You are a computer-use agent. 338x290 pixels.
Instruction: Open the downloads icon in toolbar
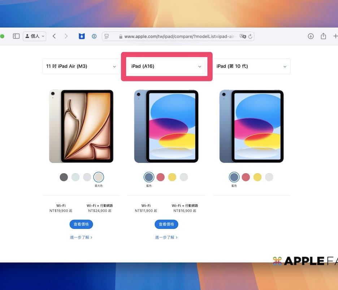pos(311,36)
